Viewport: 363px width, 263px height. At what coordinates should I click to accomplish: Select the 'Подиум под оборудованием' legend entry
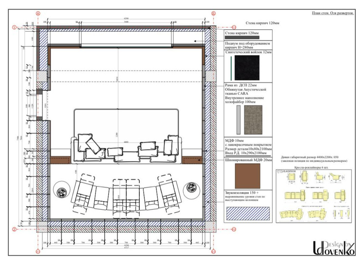[x=248, y=46]
